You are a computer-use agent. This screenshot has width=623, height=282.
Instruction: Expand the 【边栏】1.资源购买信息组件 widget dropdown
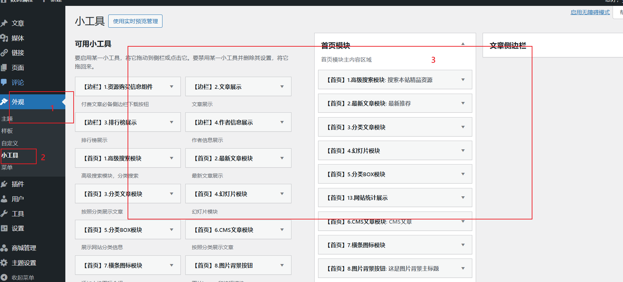tap(171, 87)
